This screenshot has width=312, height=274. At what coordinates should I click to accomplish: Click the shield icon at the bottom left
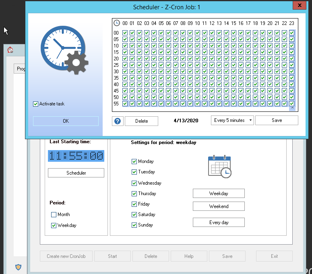18,267
